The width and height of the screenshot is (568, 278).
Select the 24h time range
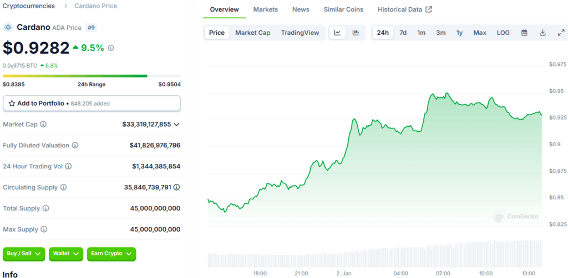coord(383,33)
